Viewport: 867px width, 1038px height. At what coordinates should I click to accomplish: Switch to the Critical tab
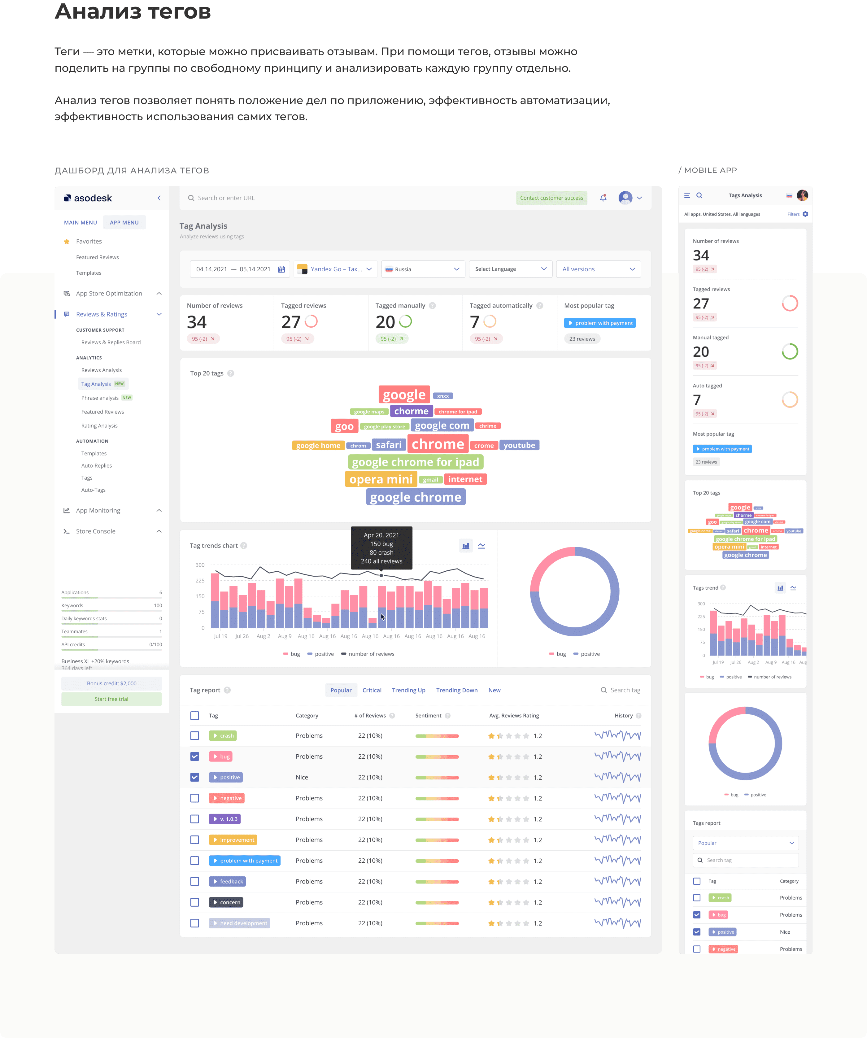pos(372,690)
